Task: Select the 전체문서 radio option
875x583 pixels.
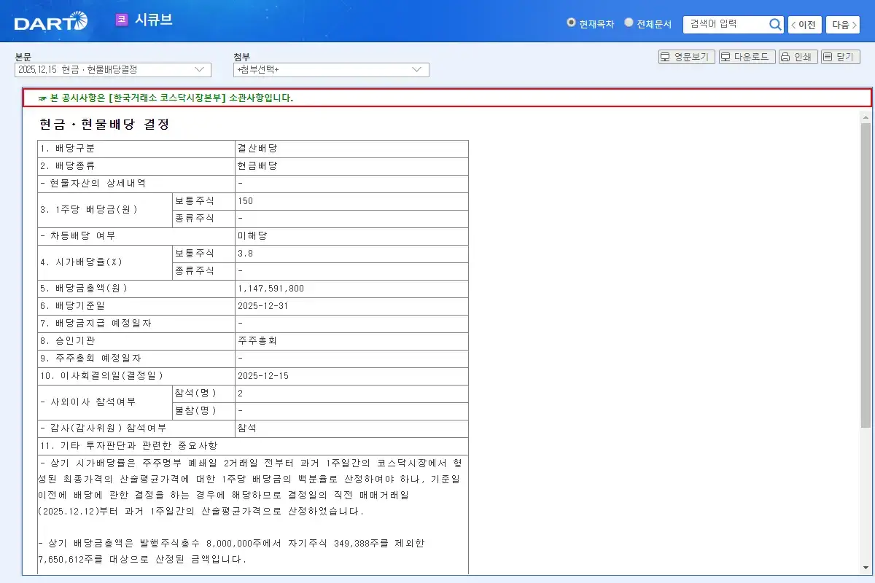Action: [x=629, y=23]
